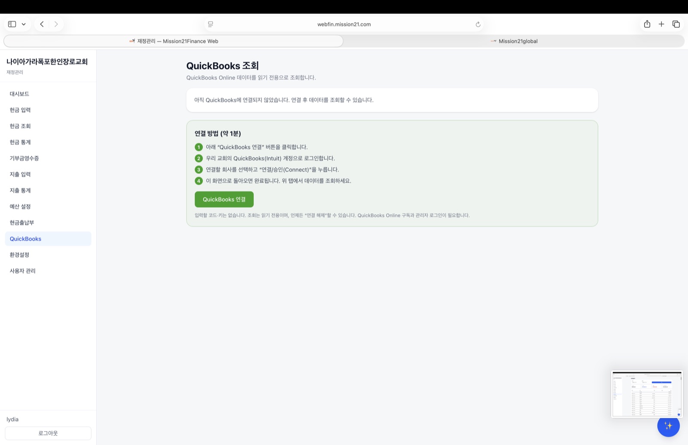
Task: Click the 로그아웃 button
Action: click(48, 433)
